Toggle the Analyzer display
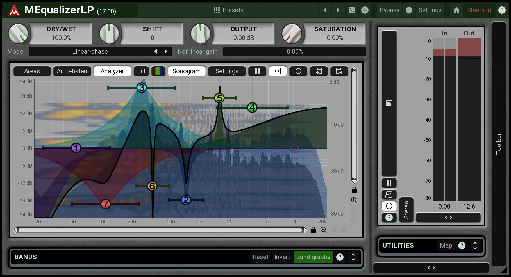 tap(112, 71)
